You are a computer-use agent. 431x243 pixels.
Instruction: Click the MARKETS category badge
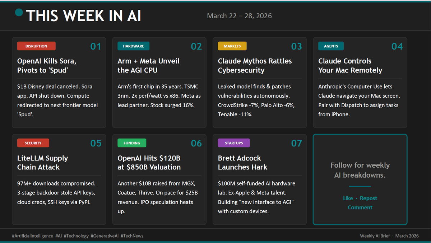(x=232, y=46)
